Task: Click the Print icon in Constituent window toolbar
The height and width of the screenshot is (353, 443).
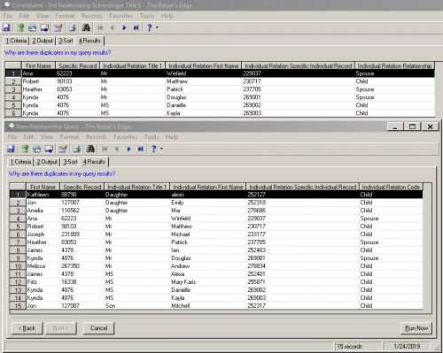Action: 72,27
